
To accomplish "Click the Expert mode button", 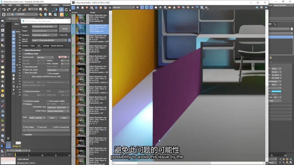I will click(x=62, y=57).
